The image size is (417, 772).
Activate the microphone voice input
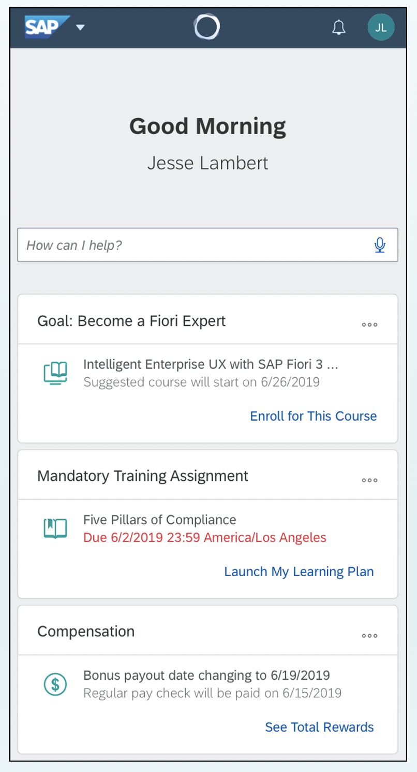pos(380,245)
